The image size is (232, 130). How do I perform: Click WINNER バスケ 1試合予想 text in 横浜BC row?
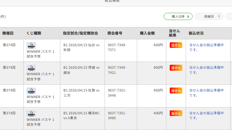tap(40, 122)
